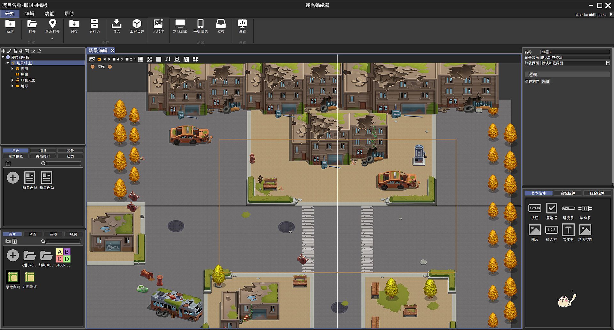Click the lock icon above scene tree
The width and height of the screenshot is (614, 330).
(x=15, y=51)
